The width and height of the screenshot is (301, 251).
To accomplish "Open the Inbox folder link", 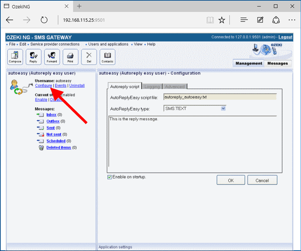I will tap(52, 115).
